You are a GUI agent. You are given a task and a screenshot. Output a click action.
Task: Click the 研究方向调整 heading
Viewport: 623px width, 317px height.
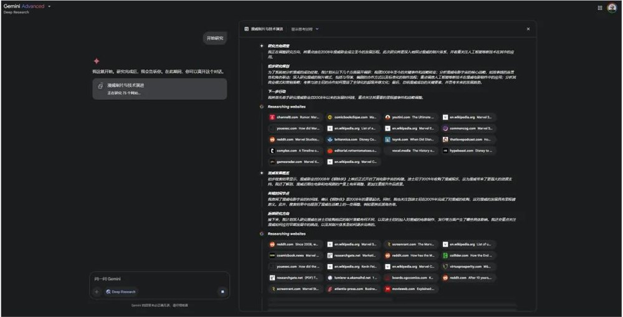278,46
